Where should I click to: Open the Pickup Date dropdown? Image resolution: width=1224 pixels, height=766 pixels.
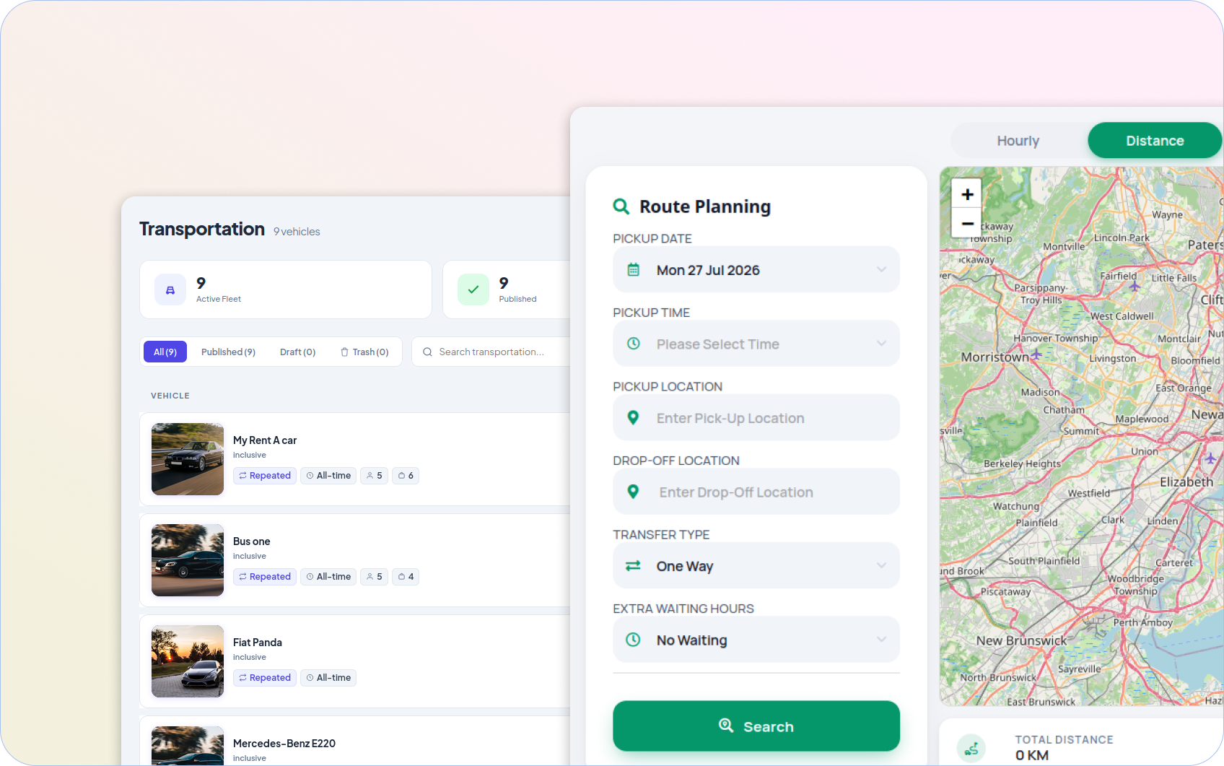pyautogui.click(x=756, y=270)
